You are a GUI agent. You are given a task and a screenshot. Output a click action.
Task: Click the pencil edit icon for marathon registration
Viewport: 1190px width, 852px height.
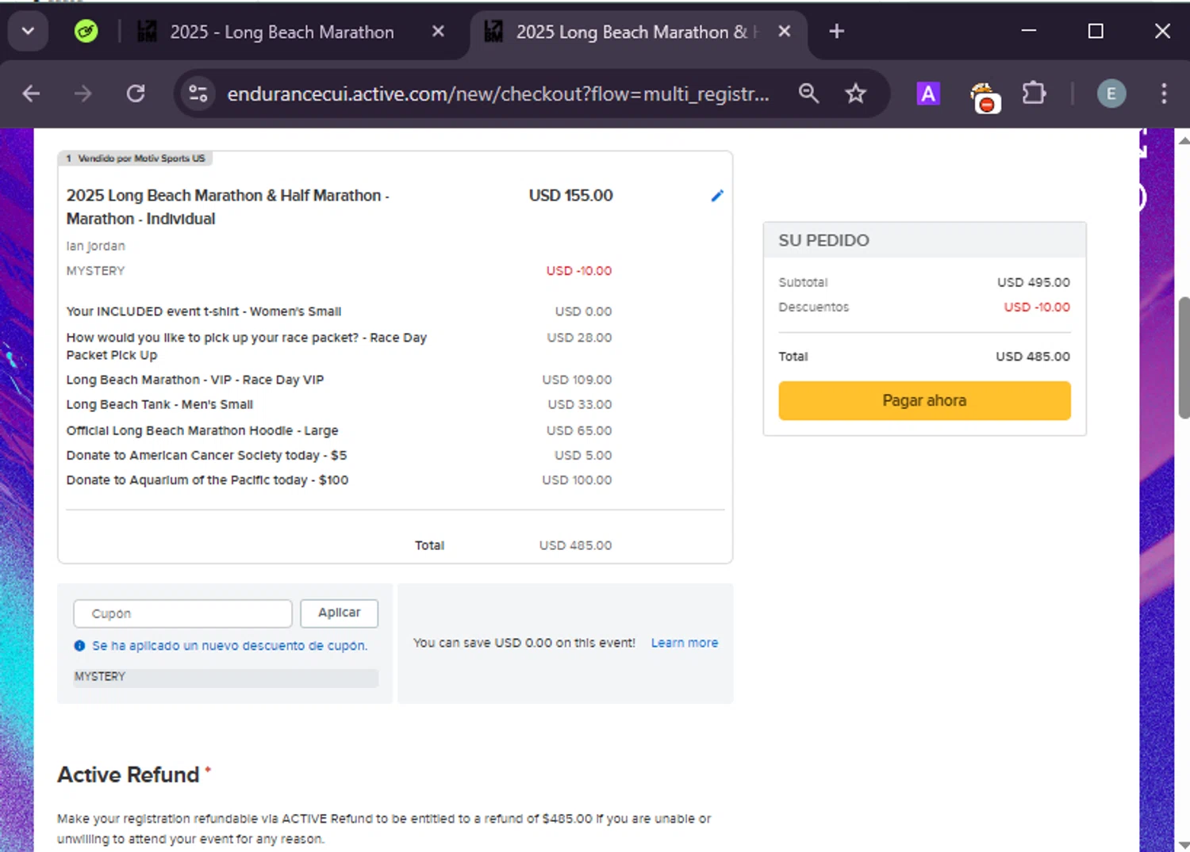717,196
